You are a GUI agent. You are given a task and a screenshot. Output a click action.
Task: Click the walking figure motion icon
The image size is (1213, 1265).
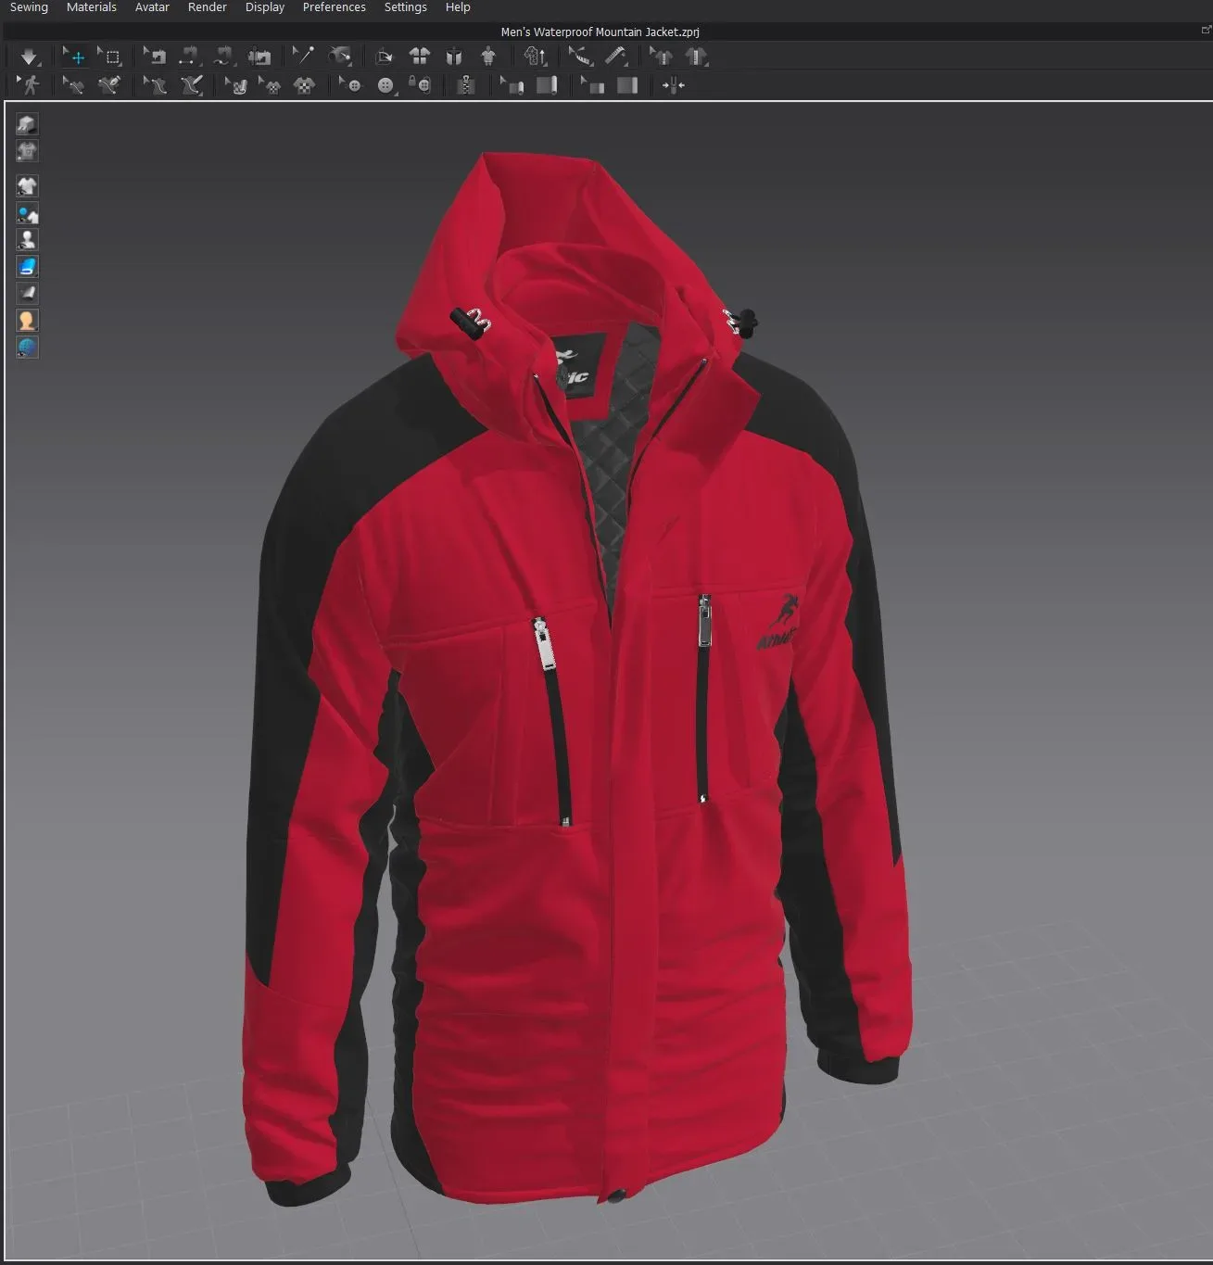(31, 85)
